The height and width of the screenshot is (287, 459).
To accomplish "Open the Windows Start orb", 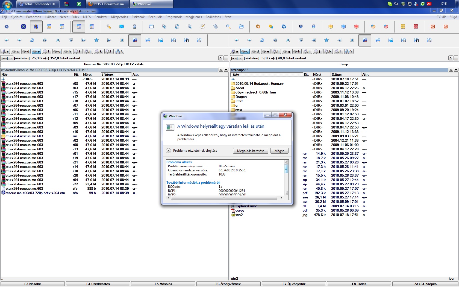I will [7, 5].
